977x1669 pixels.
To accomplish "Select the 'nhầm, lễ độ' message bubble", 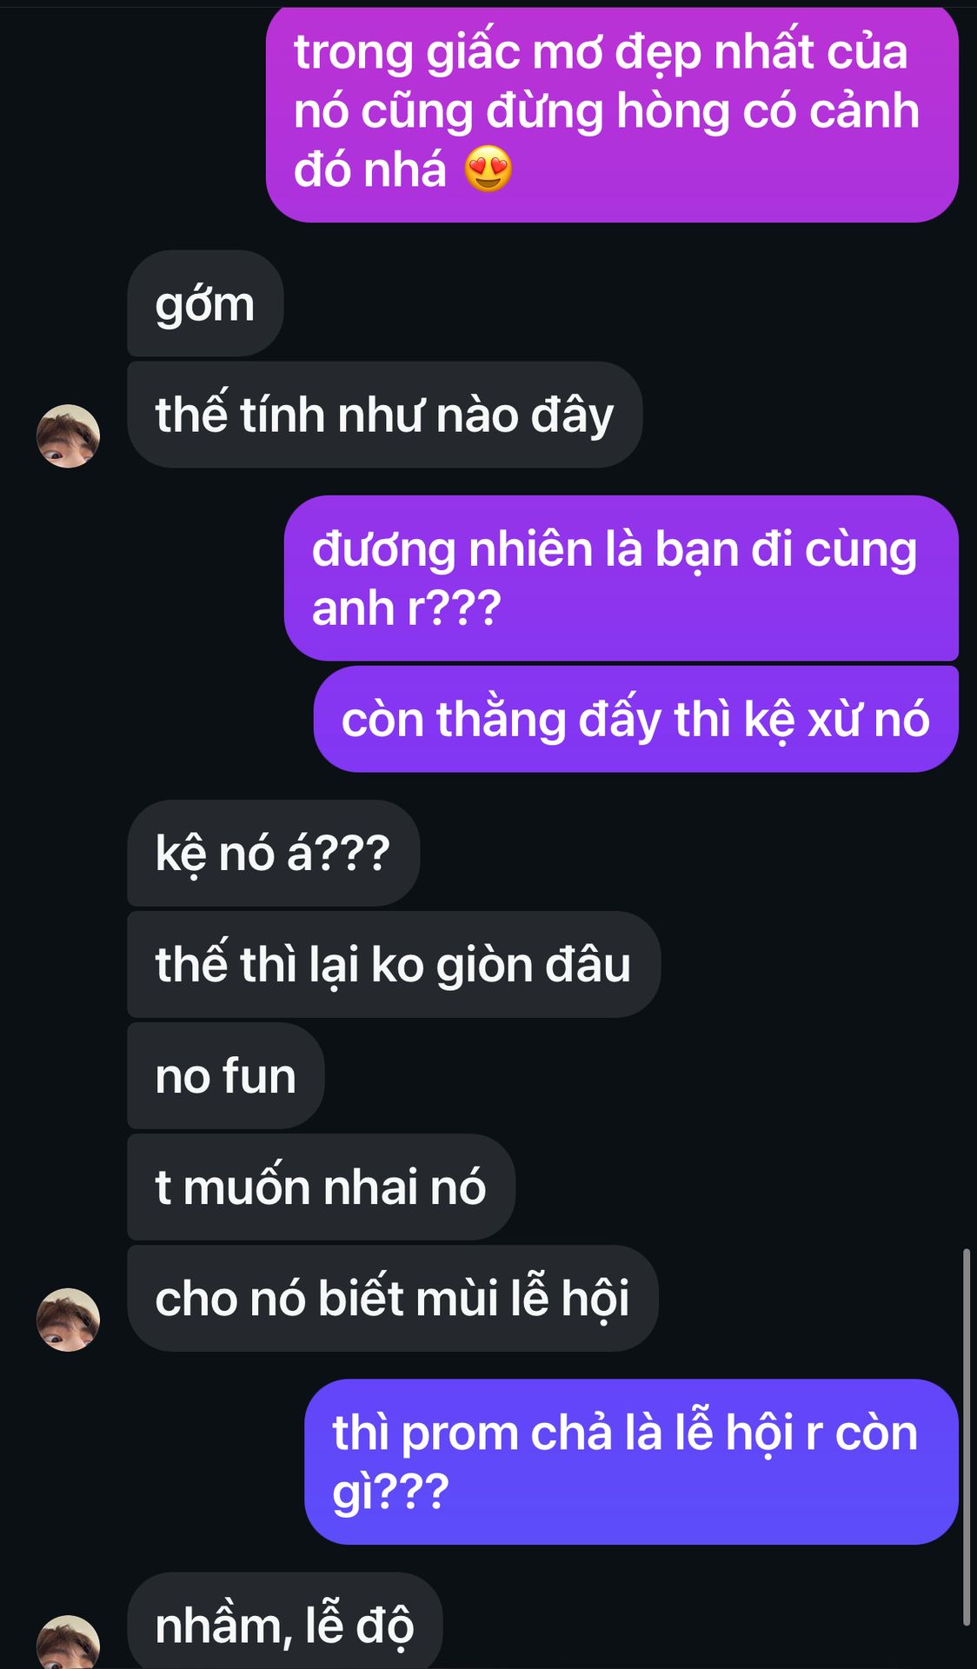I will click(x=285, y=1620).
